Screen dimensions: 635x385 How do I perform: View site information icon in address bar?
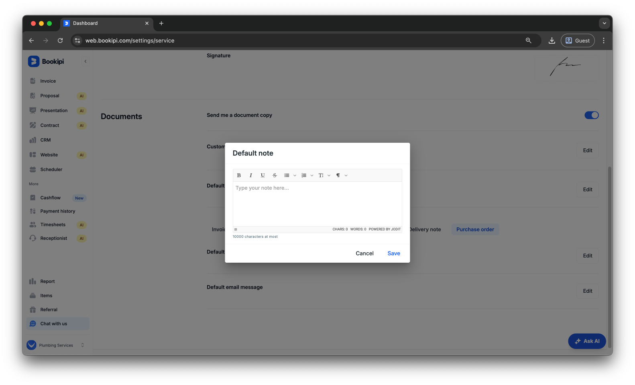coord(78,41)
